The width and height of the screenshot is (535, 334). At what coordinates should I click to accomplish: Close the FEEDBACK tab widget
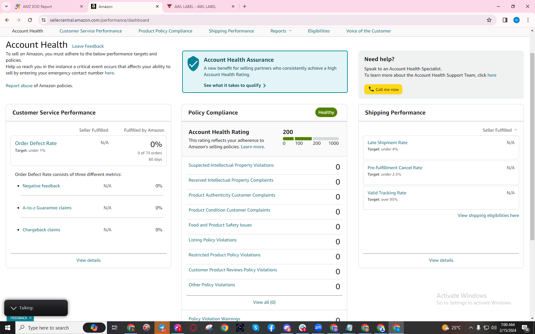(30, 318)
